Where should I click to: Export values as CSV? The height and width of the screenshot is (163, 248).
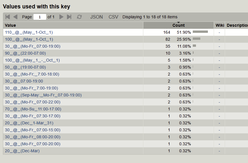(113, 17)
